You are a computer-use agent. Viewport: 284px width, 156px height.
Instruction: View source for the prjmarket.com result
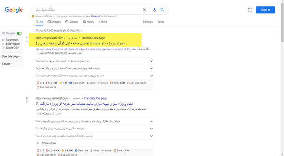(106, 151)
